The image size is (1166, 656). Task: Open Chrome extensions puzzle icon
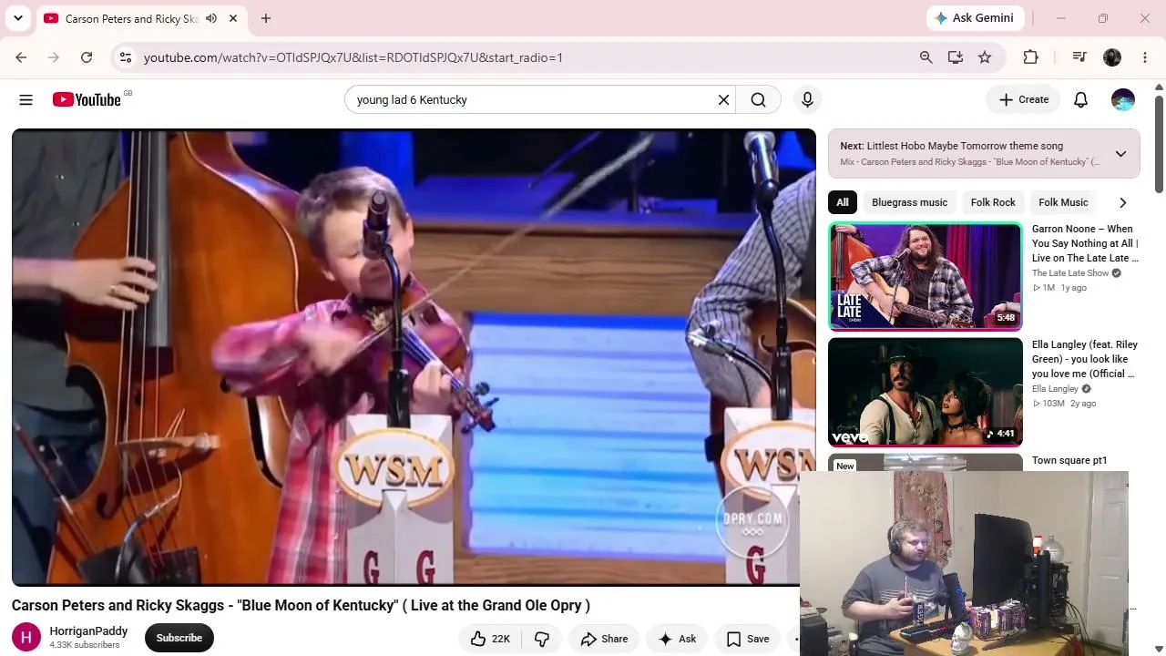point(1030,57)
